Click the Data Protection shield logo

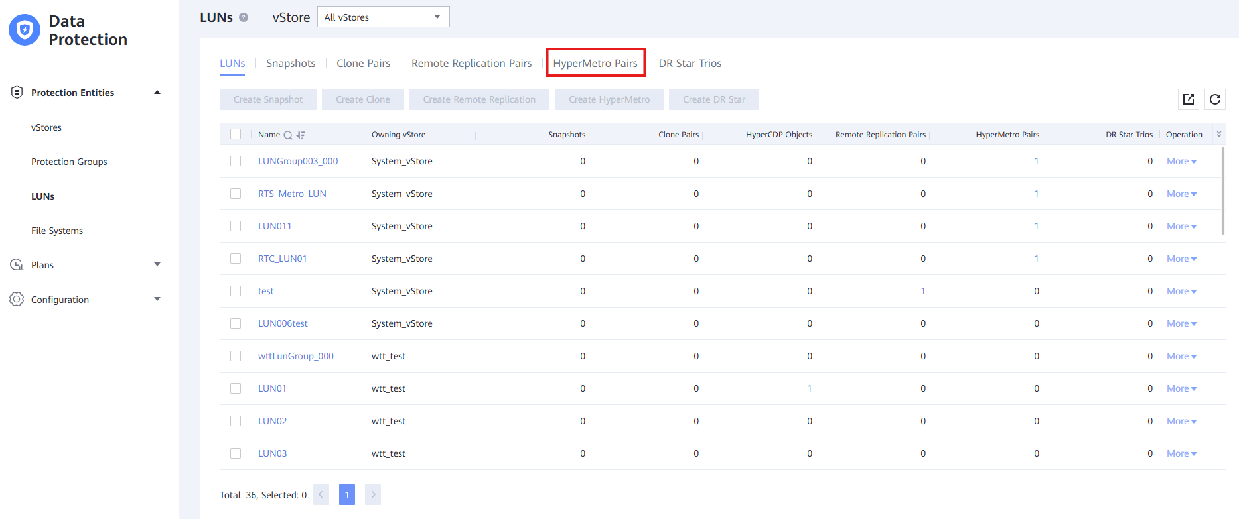(25, 30)
